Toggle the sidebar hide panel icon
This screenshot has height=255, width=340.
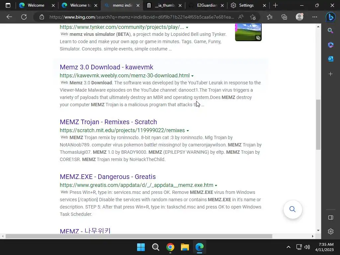click(x=330, y=217)
